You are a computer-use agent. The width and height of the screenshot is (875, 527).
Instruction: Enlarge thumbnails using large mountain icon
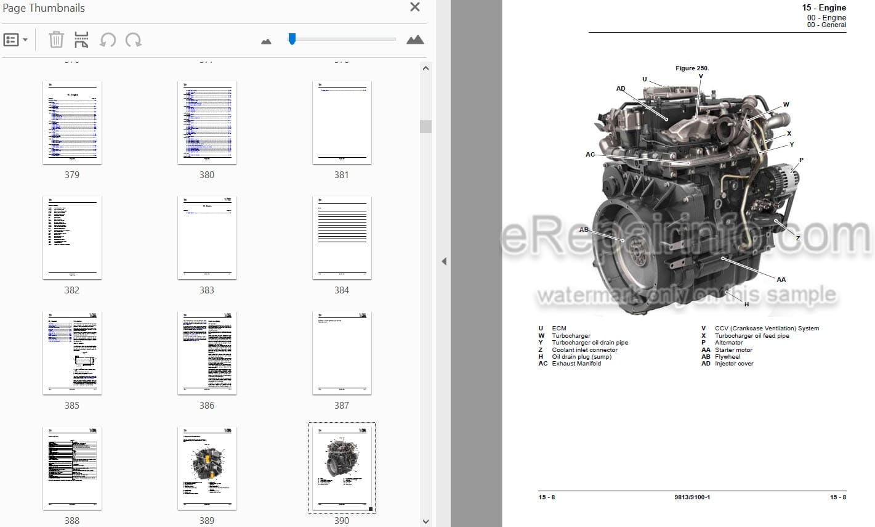(x=415, y=40)
